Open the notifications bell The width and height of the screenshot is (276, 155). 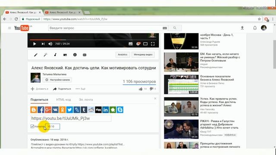[255, 28]
